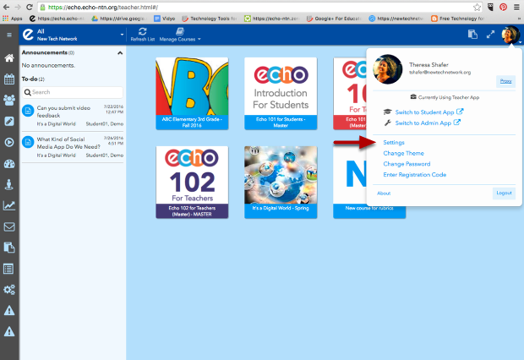This screenshot has height=360, width=524.
Task: Open the list view sidebar icon
Action: click(8, 269)
